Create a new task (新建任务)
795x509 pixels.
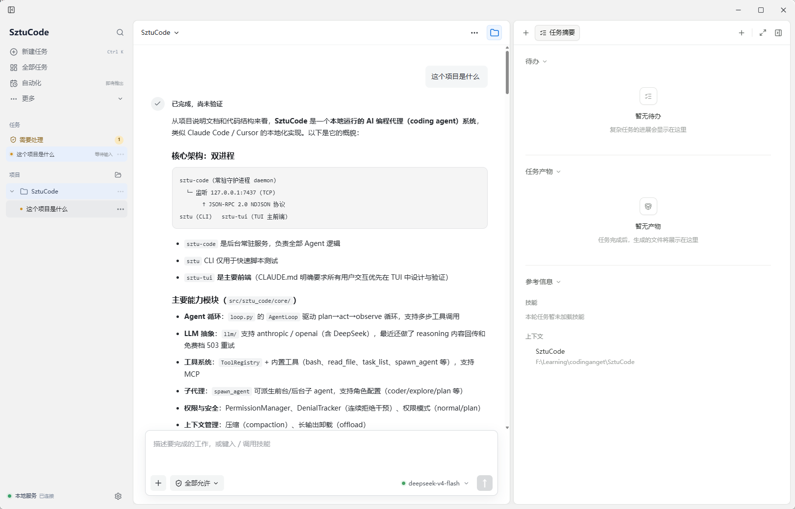tap(67, 51)
